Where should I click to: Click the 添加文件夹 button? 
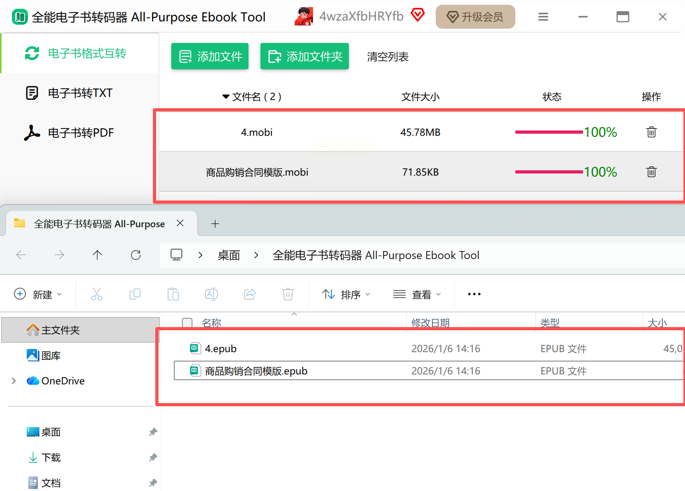305,57
